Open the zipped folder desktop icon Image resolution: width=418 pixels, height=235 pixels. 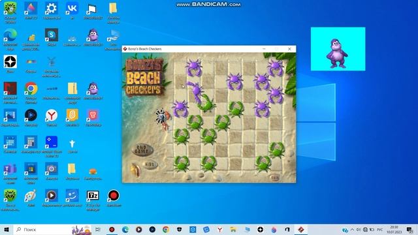[72, 89]
